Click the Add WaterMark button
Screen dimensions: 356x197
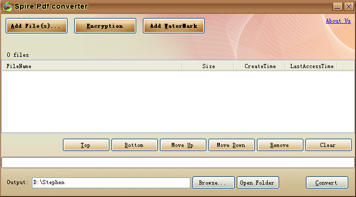[x=174, y=26]
